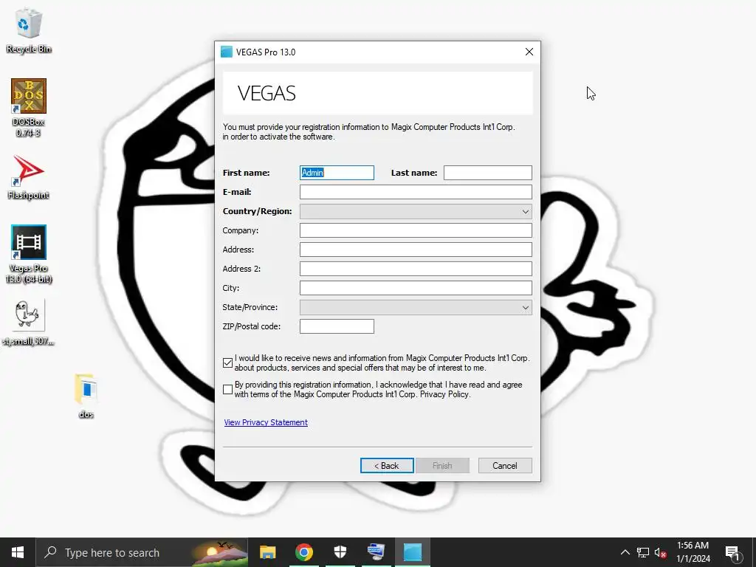756x567 pixels.
Task: Select the DOSBox 0.74-3 desktop shortcut
Action: (x=29, y=108)
